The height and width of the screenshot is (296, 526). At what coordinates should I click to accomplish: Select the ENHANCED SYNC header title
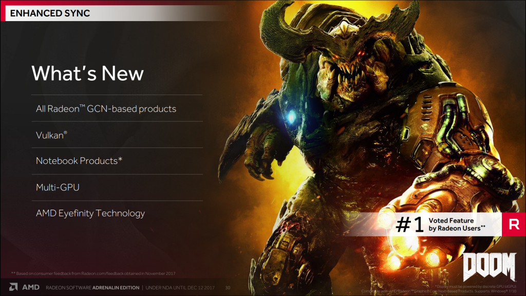(x=50, y=13)
